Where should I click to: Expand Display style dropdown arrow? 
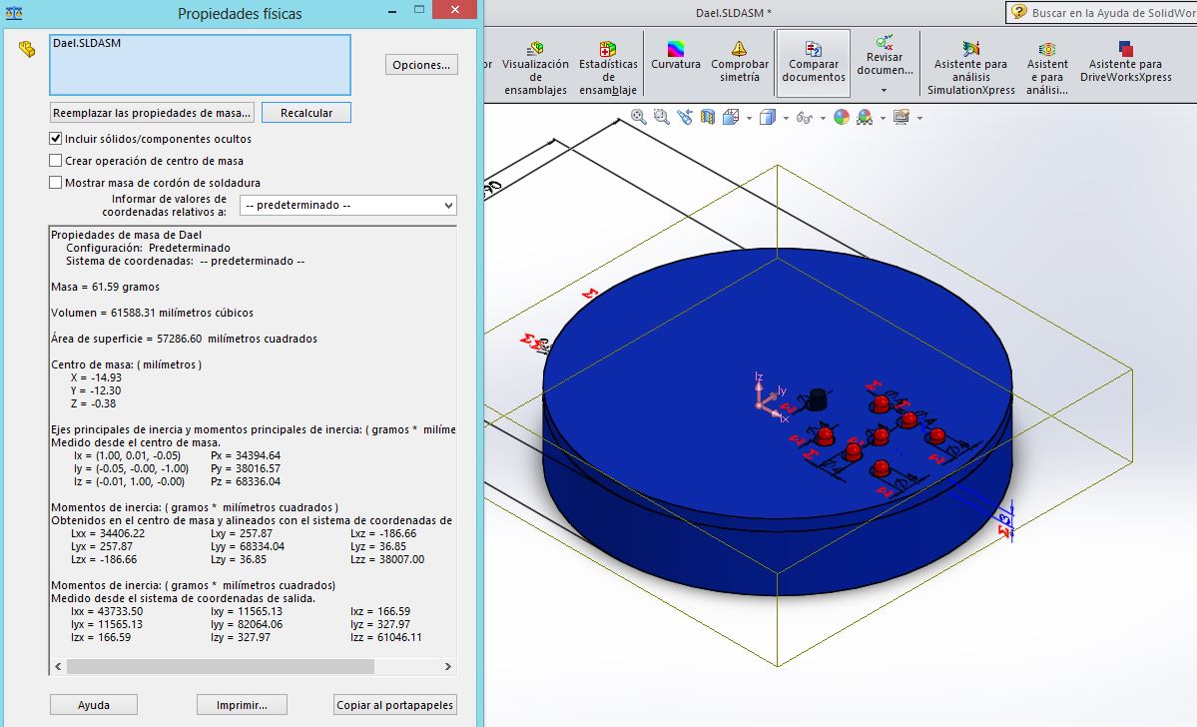tap(786, 118)
